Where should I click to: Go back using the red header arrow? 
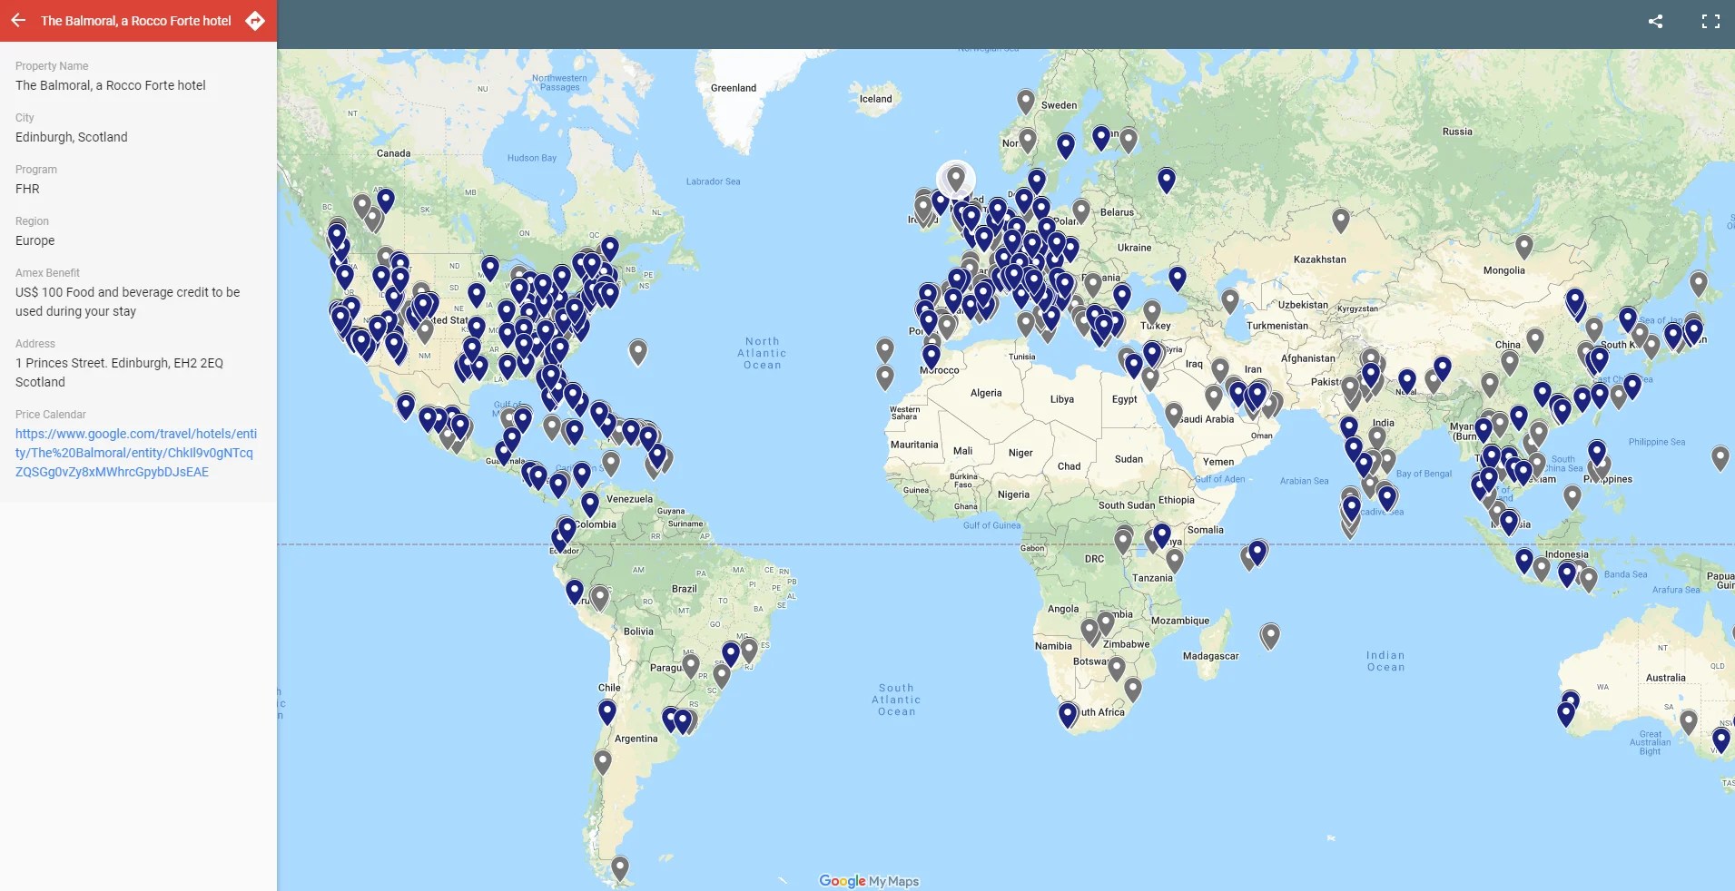[18, 20]
